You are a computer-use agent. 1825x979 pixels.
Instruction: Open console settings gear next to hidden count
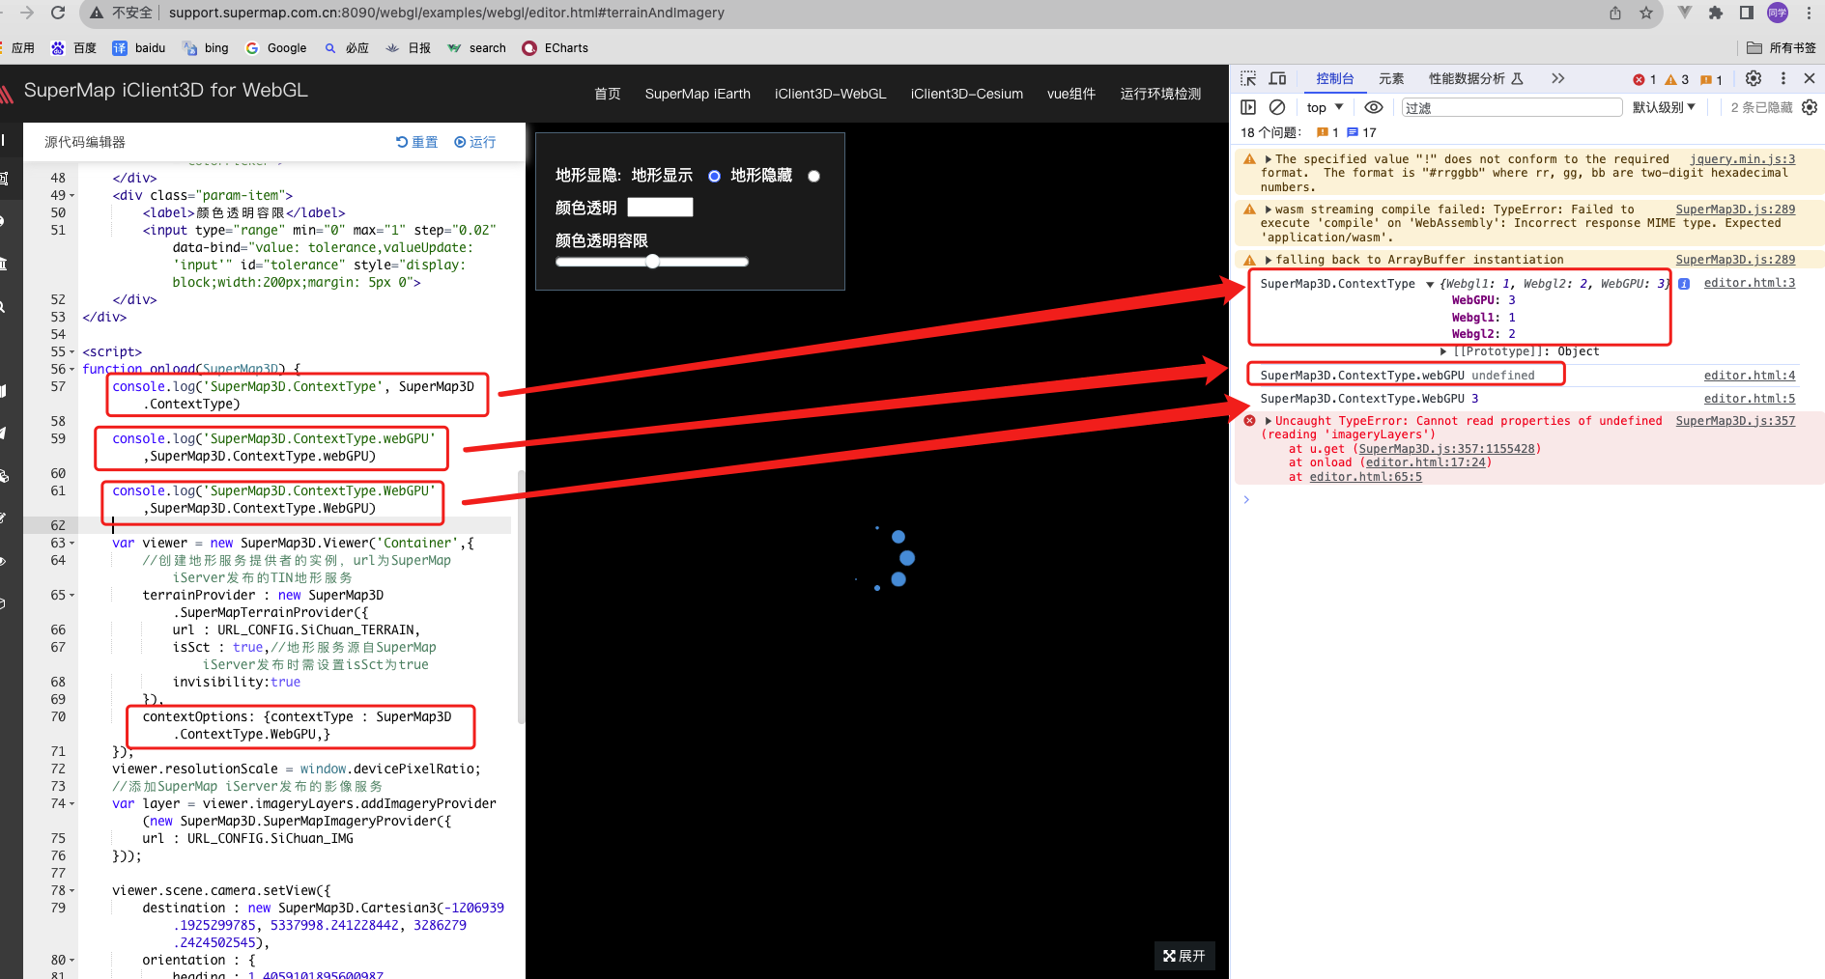(1810, 107)
